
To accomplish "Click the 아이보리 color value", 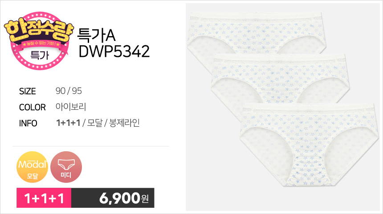I will point(71,107).
